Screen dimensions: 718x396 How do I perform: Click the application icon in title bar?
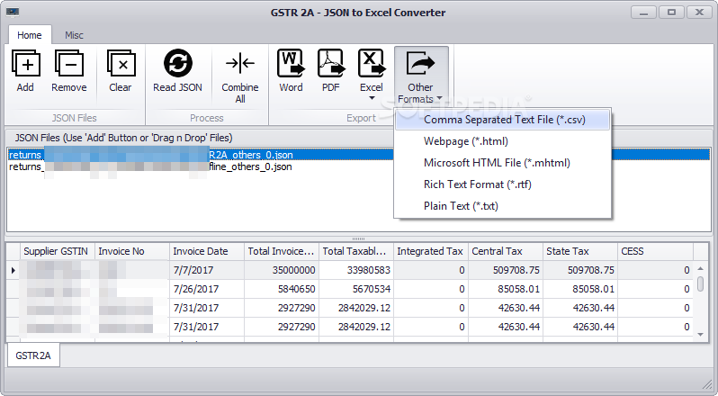(x=13, y=13)
